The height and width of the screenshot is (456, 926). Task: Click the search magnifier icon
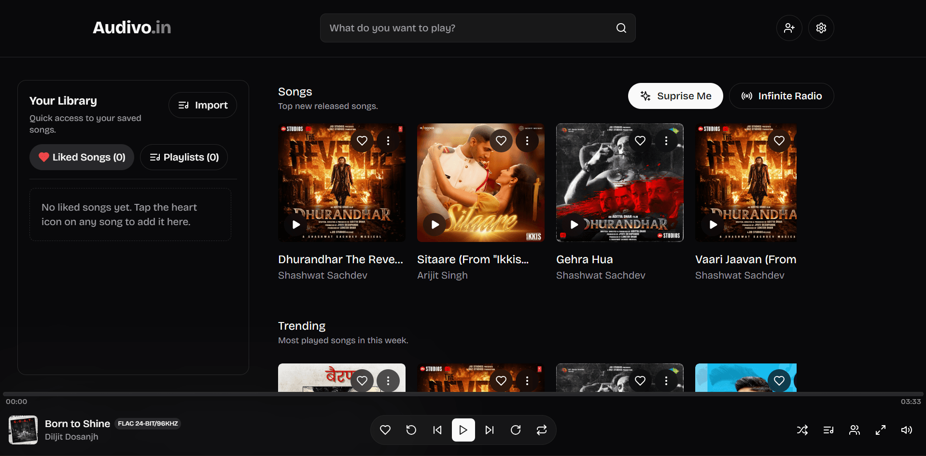coord(621,28)
